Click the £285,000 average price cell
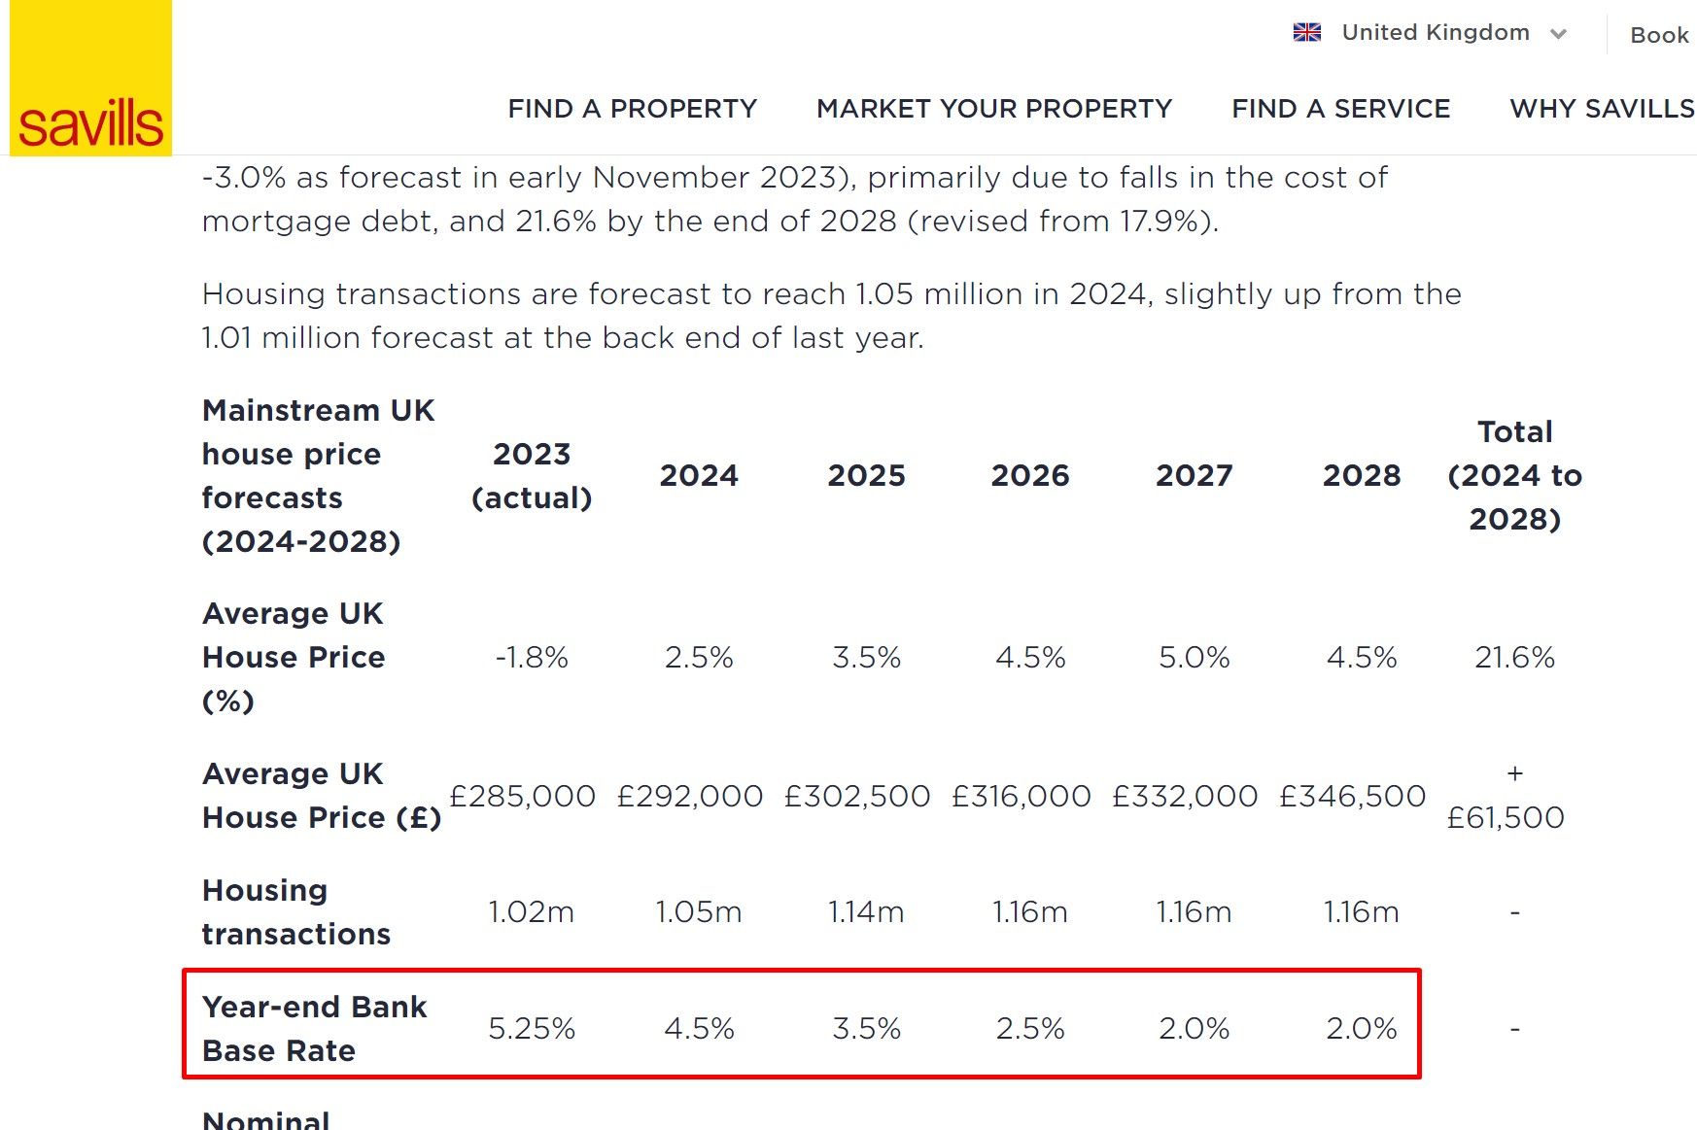Viewport: 1697px width, 1130px height. point(523,797)
